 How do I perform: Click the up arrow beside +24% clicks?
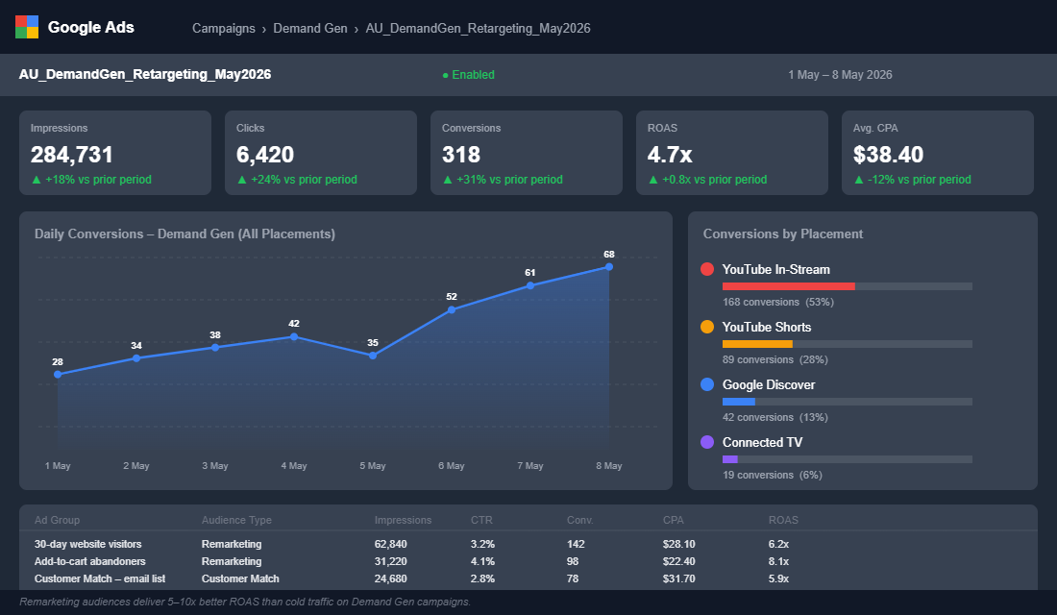[x=242, y=180]
